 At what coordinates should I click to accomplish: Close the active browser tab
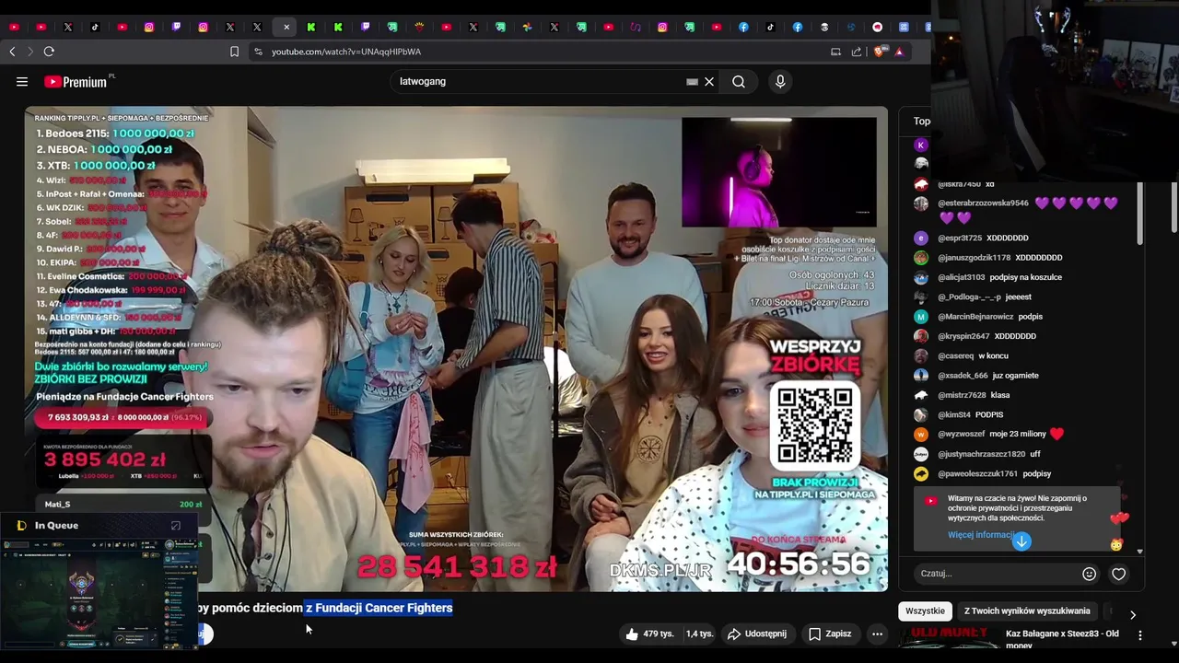coord(286,27)
